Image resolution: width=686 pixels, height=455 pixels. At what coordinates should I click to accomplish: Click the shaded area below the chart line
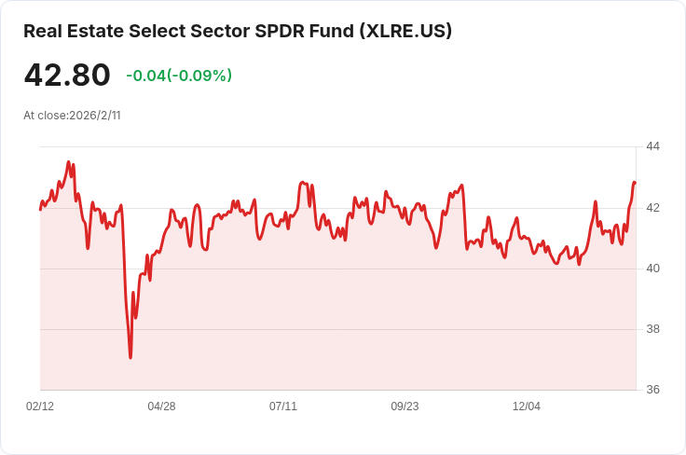tap(337, 324)
